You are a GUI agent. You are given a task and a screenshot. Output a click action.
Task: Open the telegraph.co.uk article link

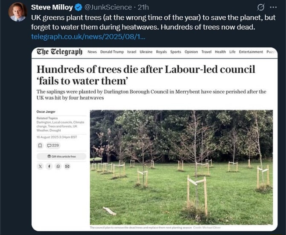point(88,36)
